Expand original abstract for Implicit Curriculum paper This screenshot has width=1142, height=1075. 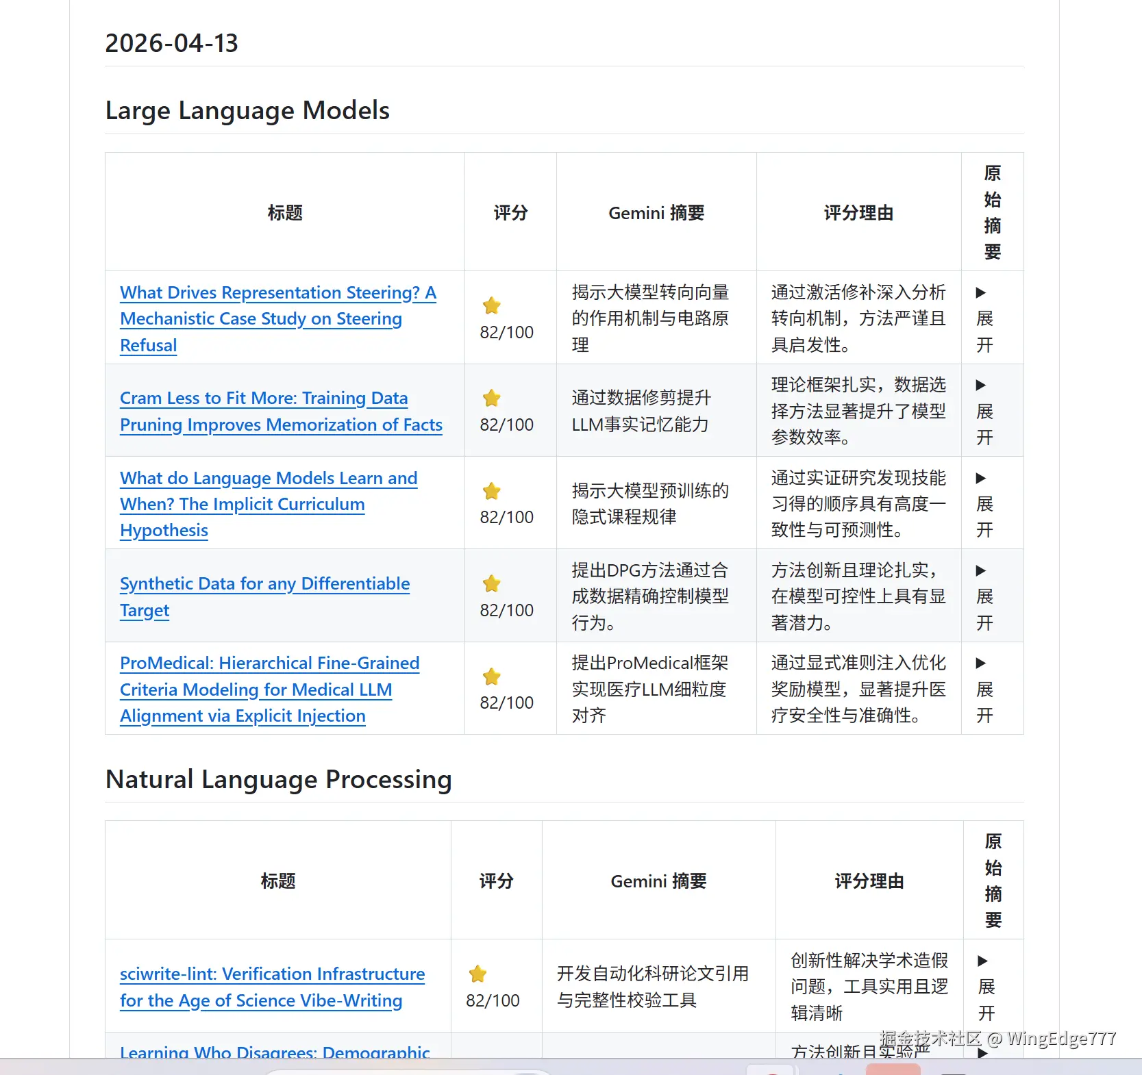[984, 504]
